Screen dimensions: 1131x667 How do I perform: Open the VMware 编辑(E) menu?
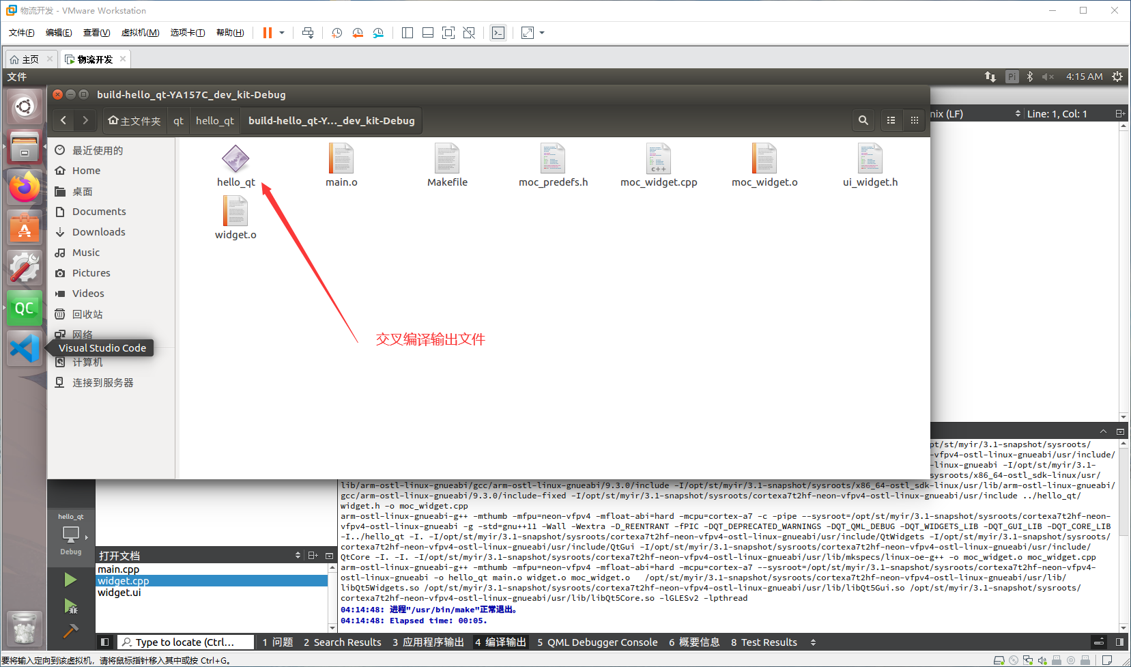(59, 33)
